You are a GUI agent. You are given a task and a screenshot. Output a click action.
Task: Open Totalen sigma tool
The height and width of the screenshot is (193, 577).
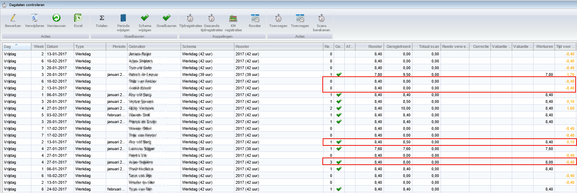coord(102,18)
